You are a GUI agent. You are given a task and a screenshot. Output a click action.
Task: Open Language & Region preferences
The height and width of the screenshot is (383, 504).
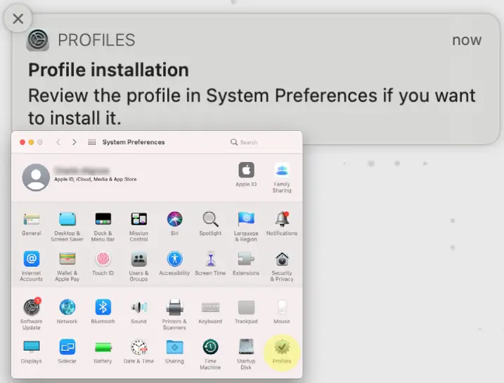pos(246,227)
